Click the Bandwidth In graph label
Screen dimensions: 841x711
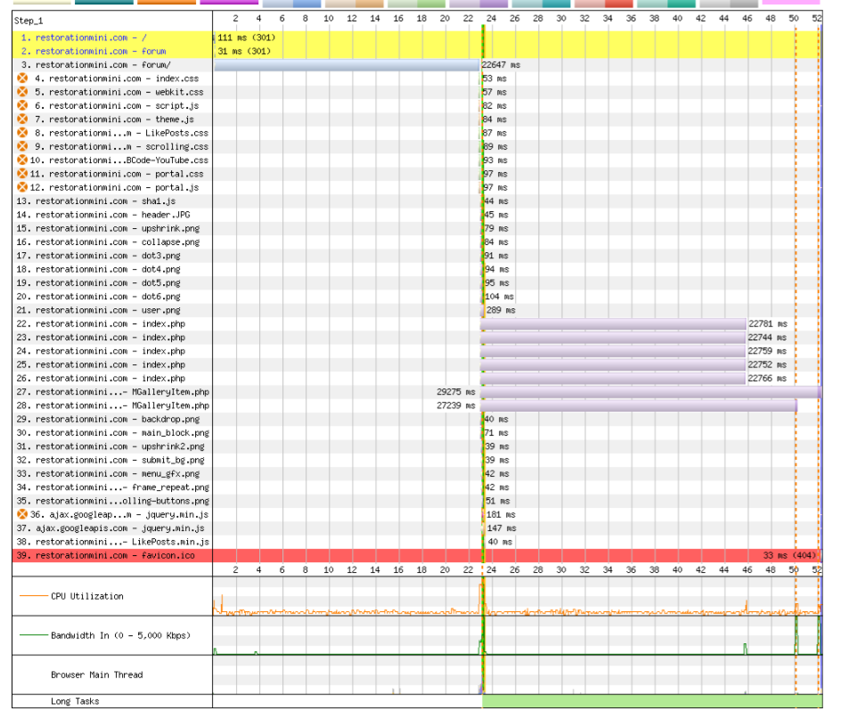tap(120, 635)
